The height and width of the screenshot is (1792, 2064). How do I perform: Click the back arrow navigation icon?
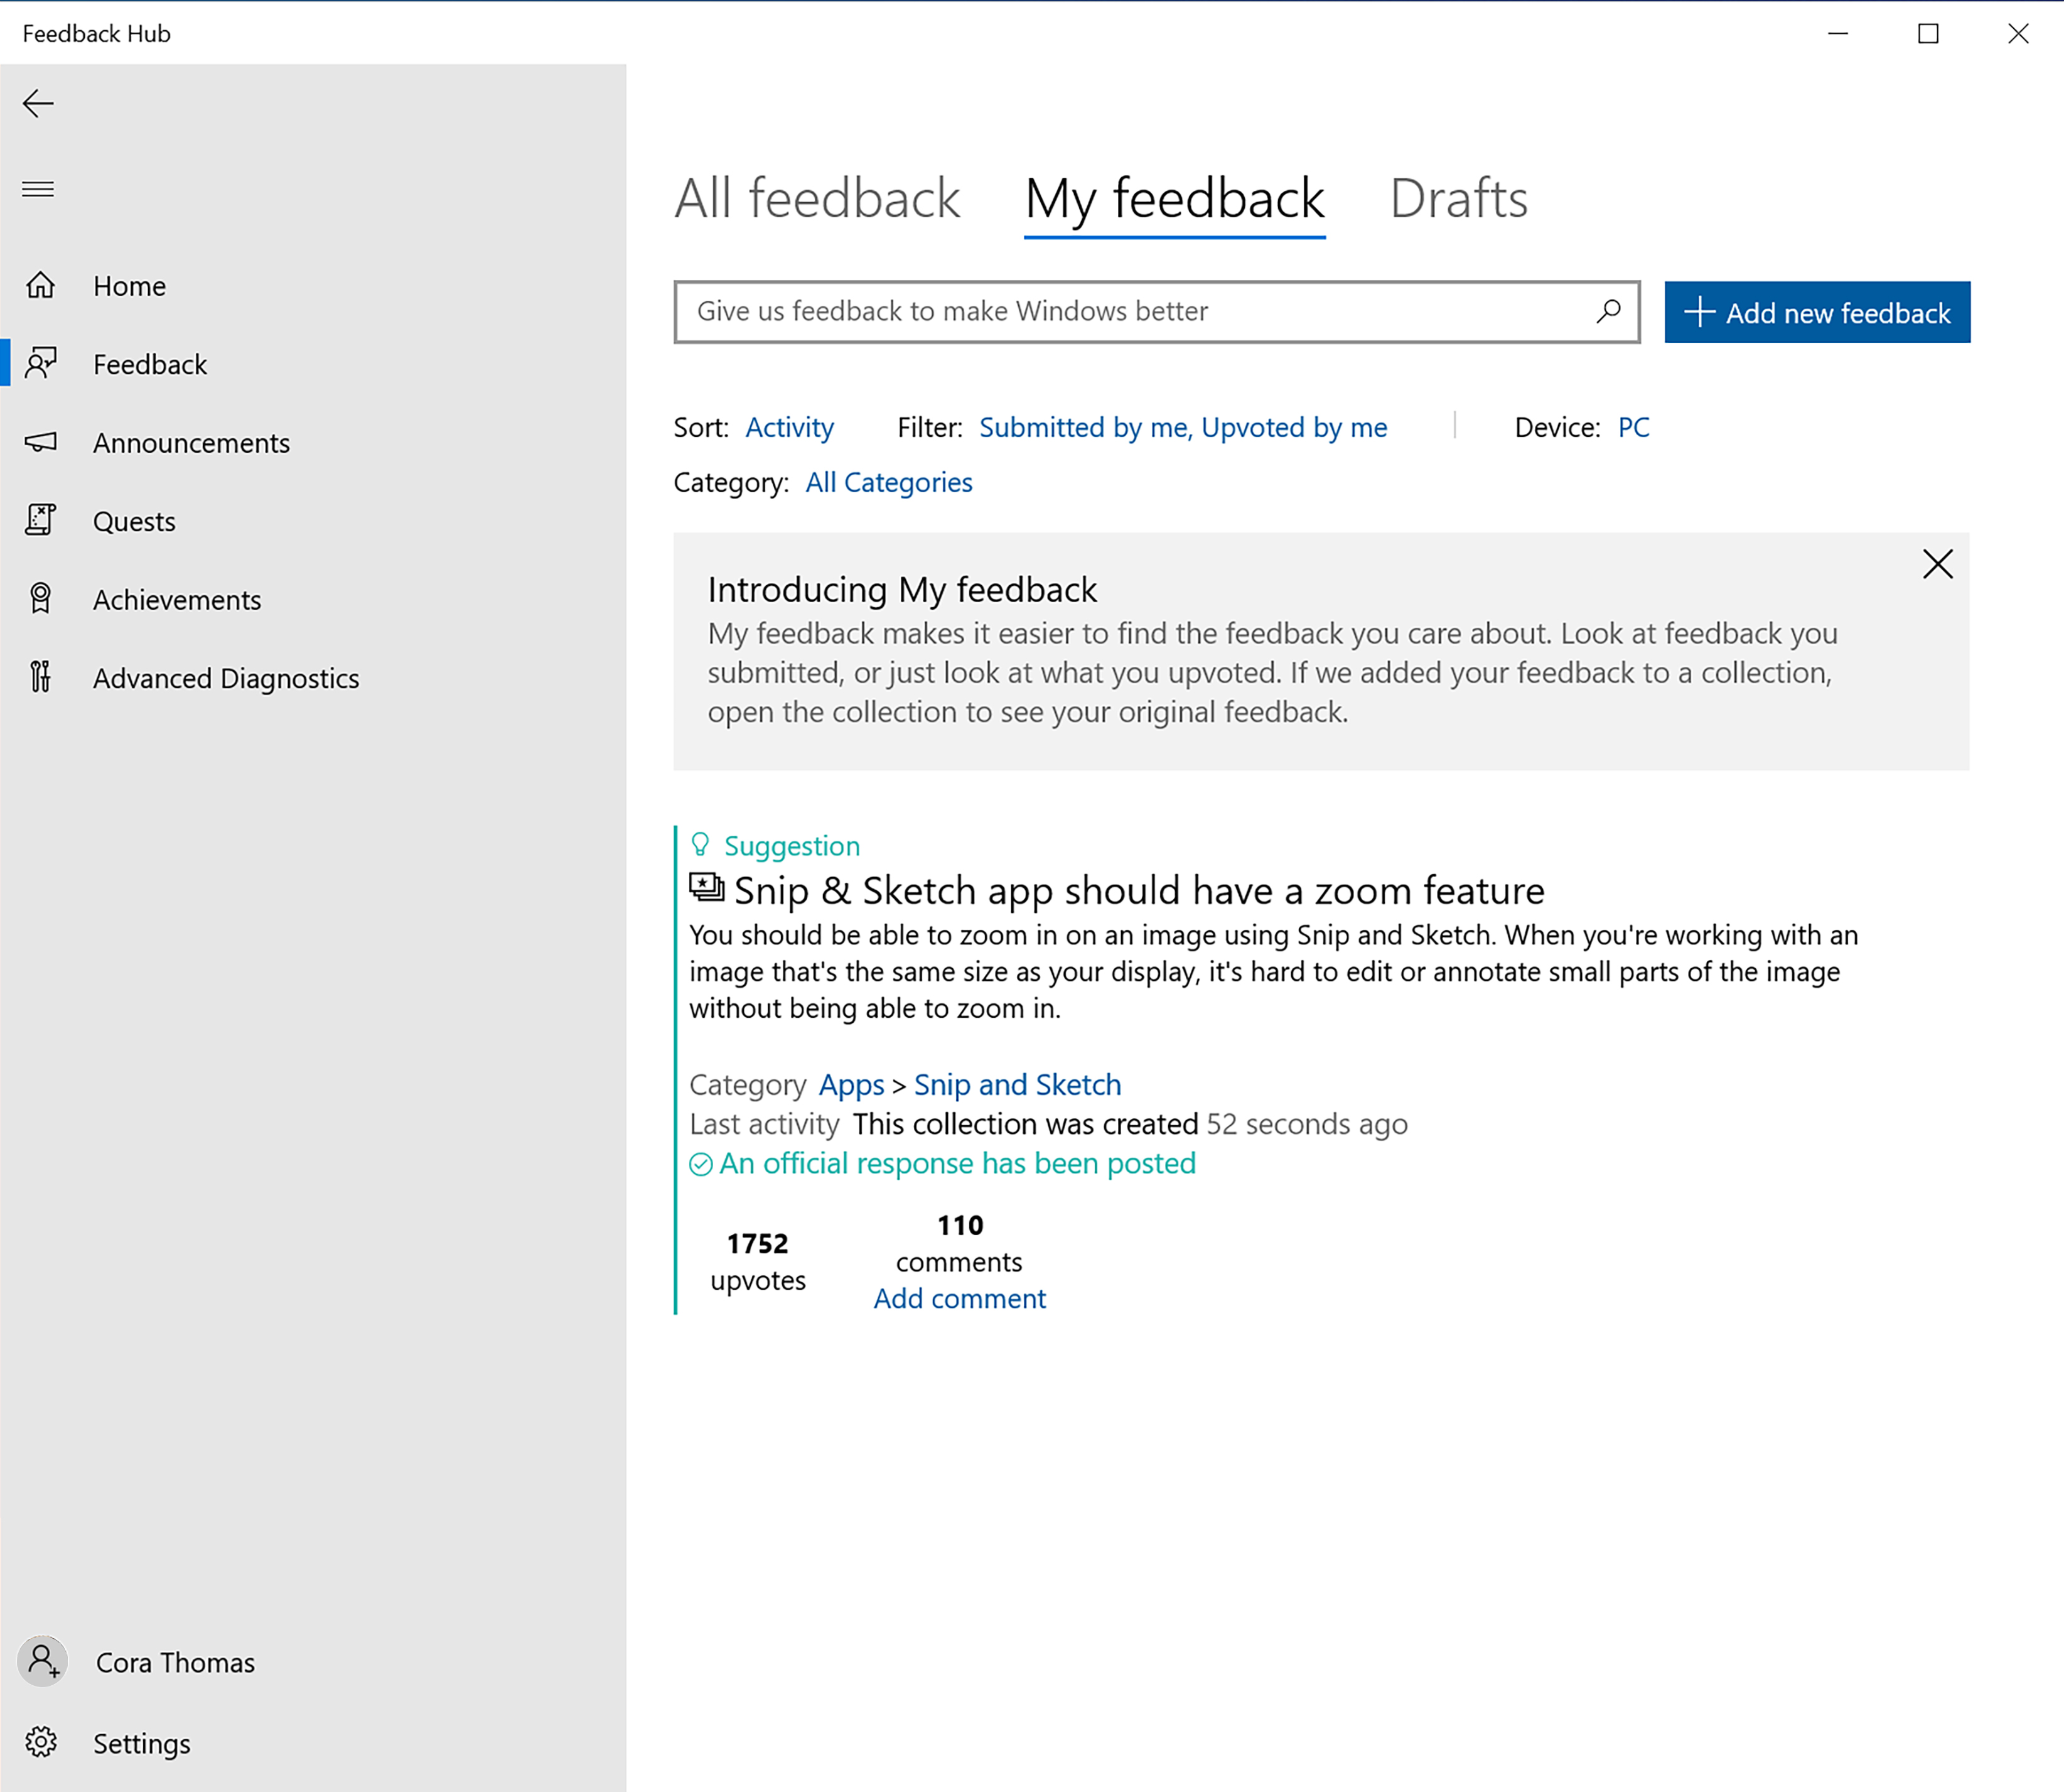pyautogui.click(x=39, y=102)
